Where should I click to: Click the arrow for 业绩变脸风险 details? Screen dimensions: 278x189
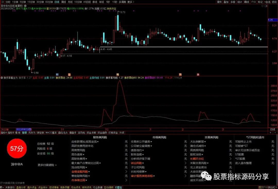[x=126, y=172]
